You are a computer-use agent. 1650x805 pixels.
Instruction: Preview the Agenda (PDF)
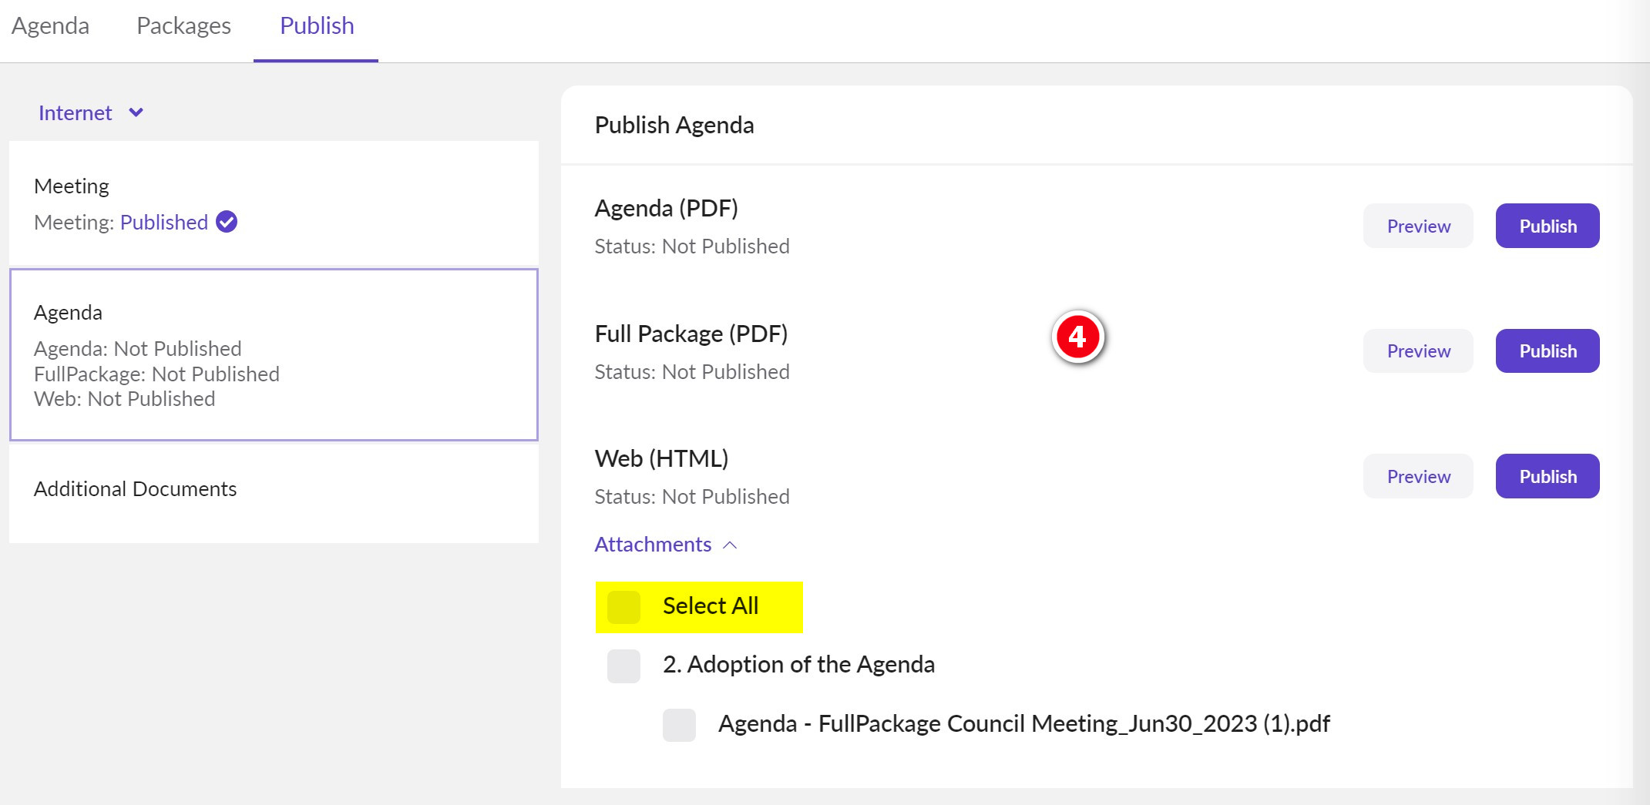point(1418,226)
